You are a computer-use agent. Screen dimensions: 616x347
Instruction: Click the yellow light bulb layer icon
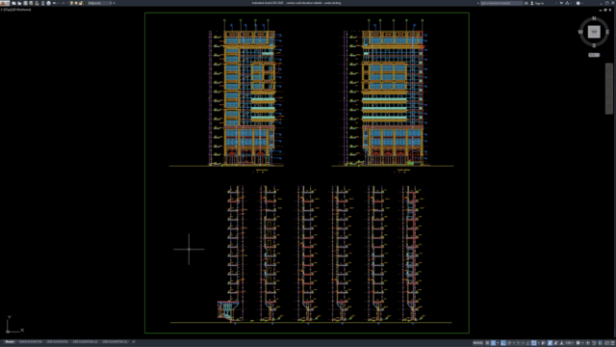[71, 3]
